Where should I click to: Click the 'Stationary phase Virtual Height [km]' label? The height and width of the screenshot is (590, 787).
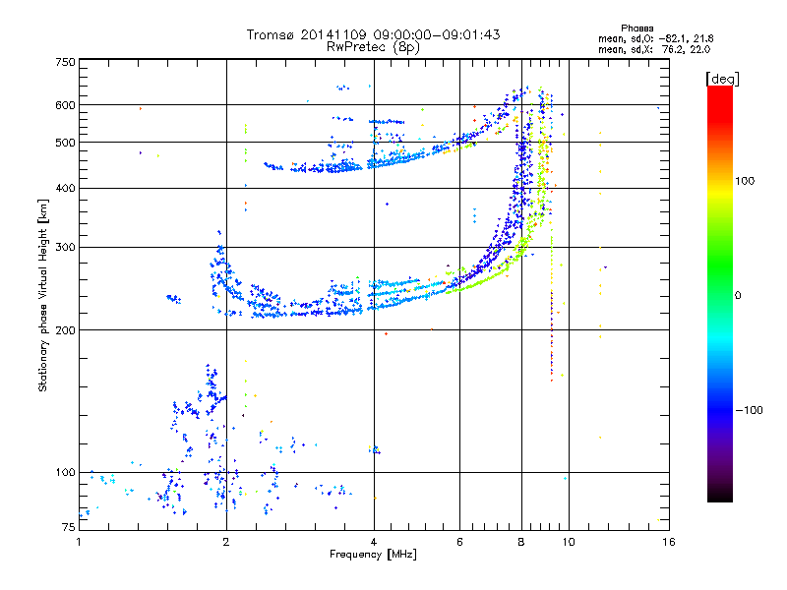(x=43, y=295)
